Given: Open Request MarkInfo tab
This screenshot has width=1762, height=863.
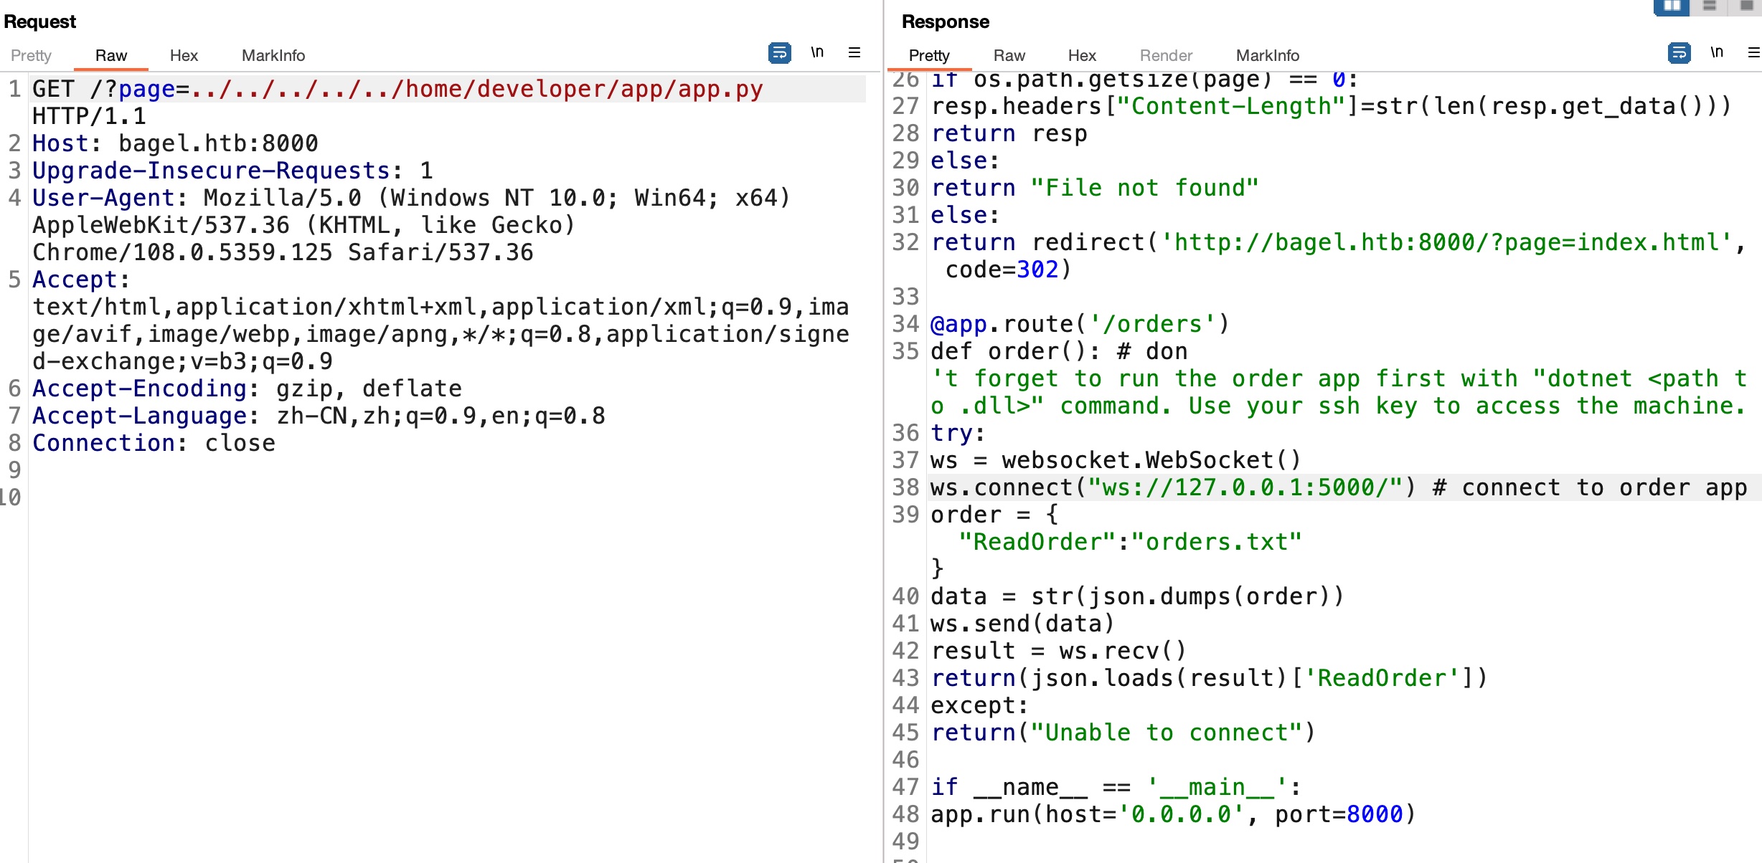Looking at the screenshot, I should point(273,55).
